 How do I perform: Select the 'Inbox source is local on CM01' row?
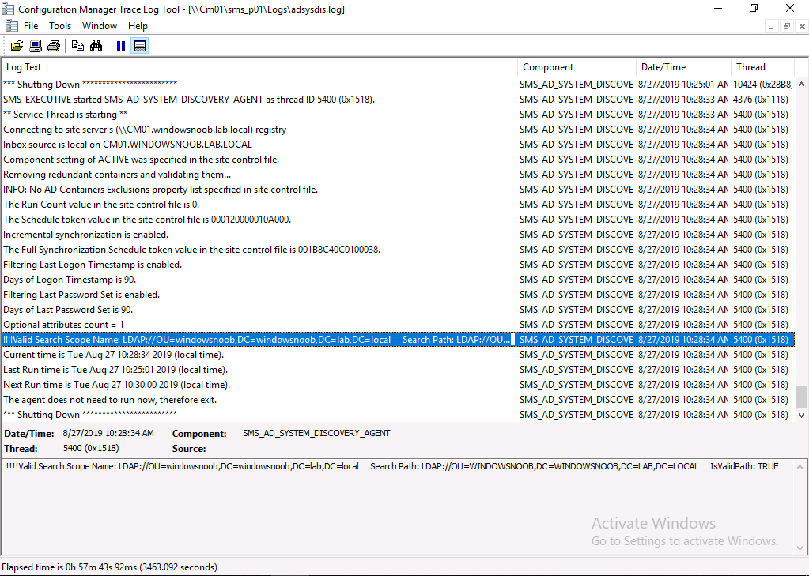(398, 145)
